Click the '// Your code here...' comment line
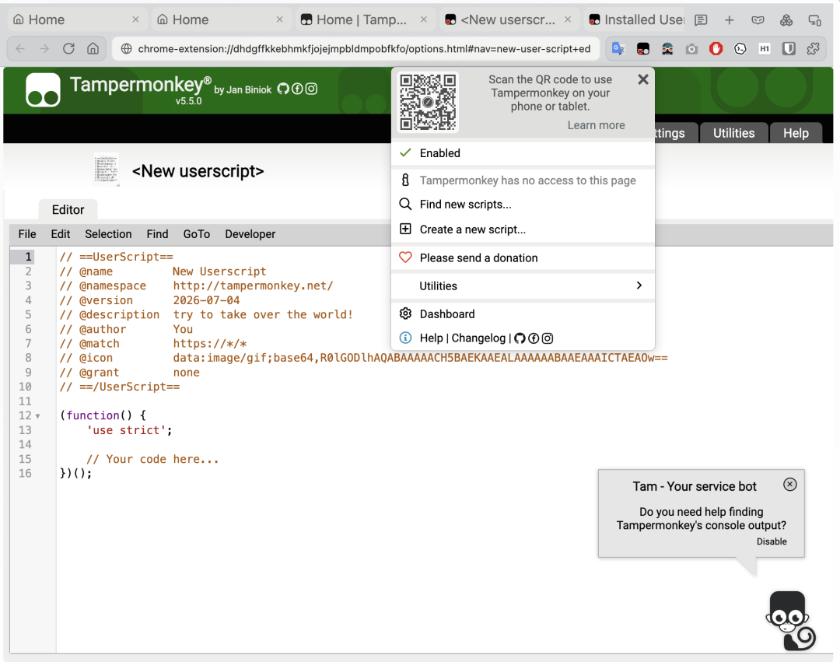The width and height of the screenshot is (840, 662). (x=152, y=459)
